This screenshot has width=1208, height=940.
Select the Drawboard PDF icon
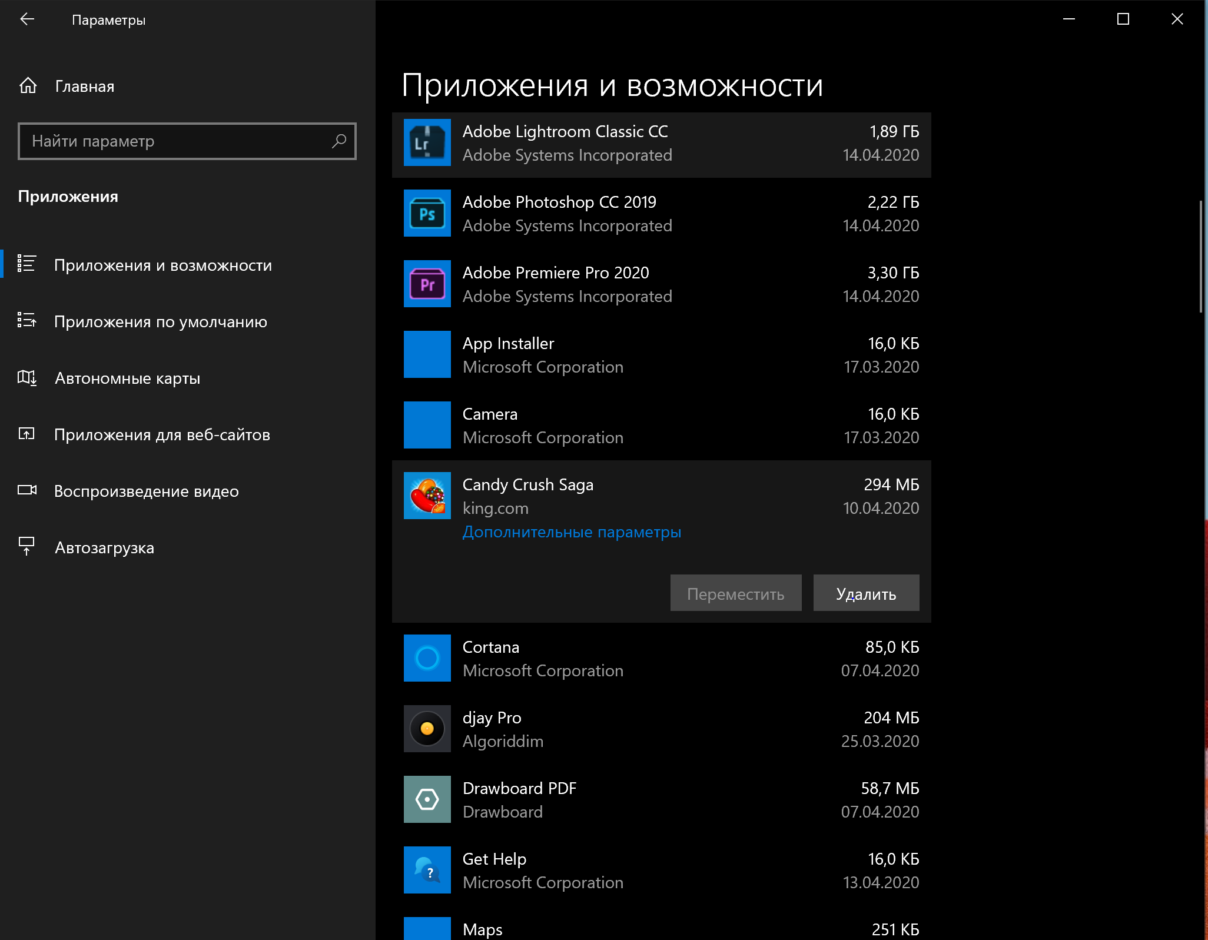427,799
